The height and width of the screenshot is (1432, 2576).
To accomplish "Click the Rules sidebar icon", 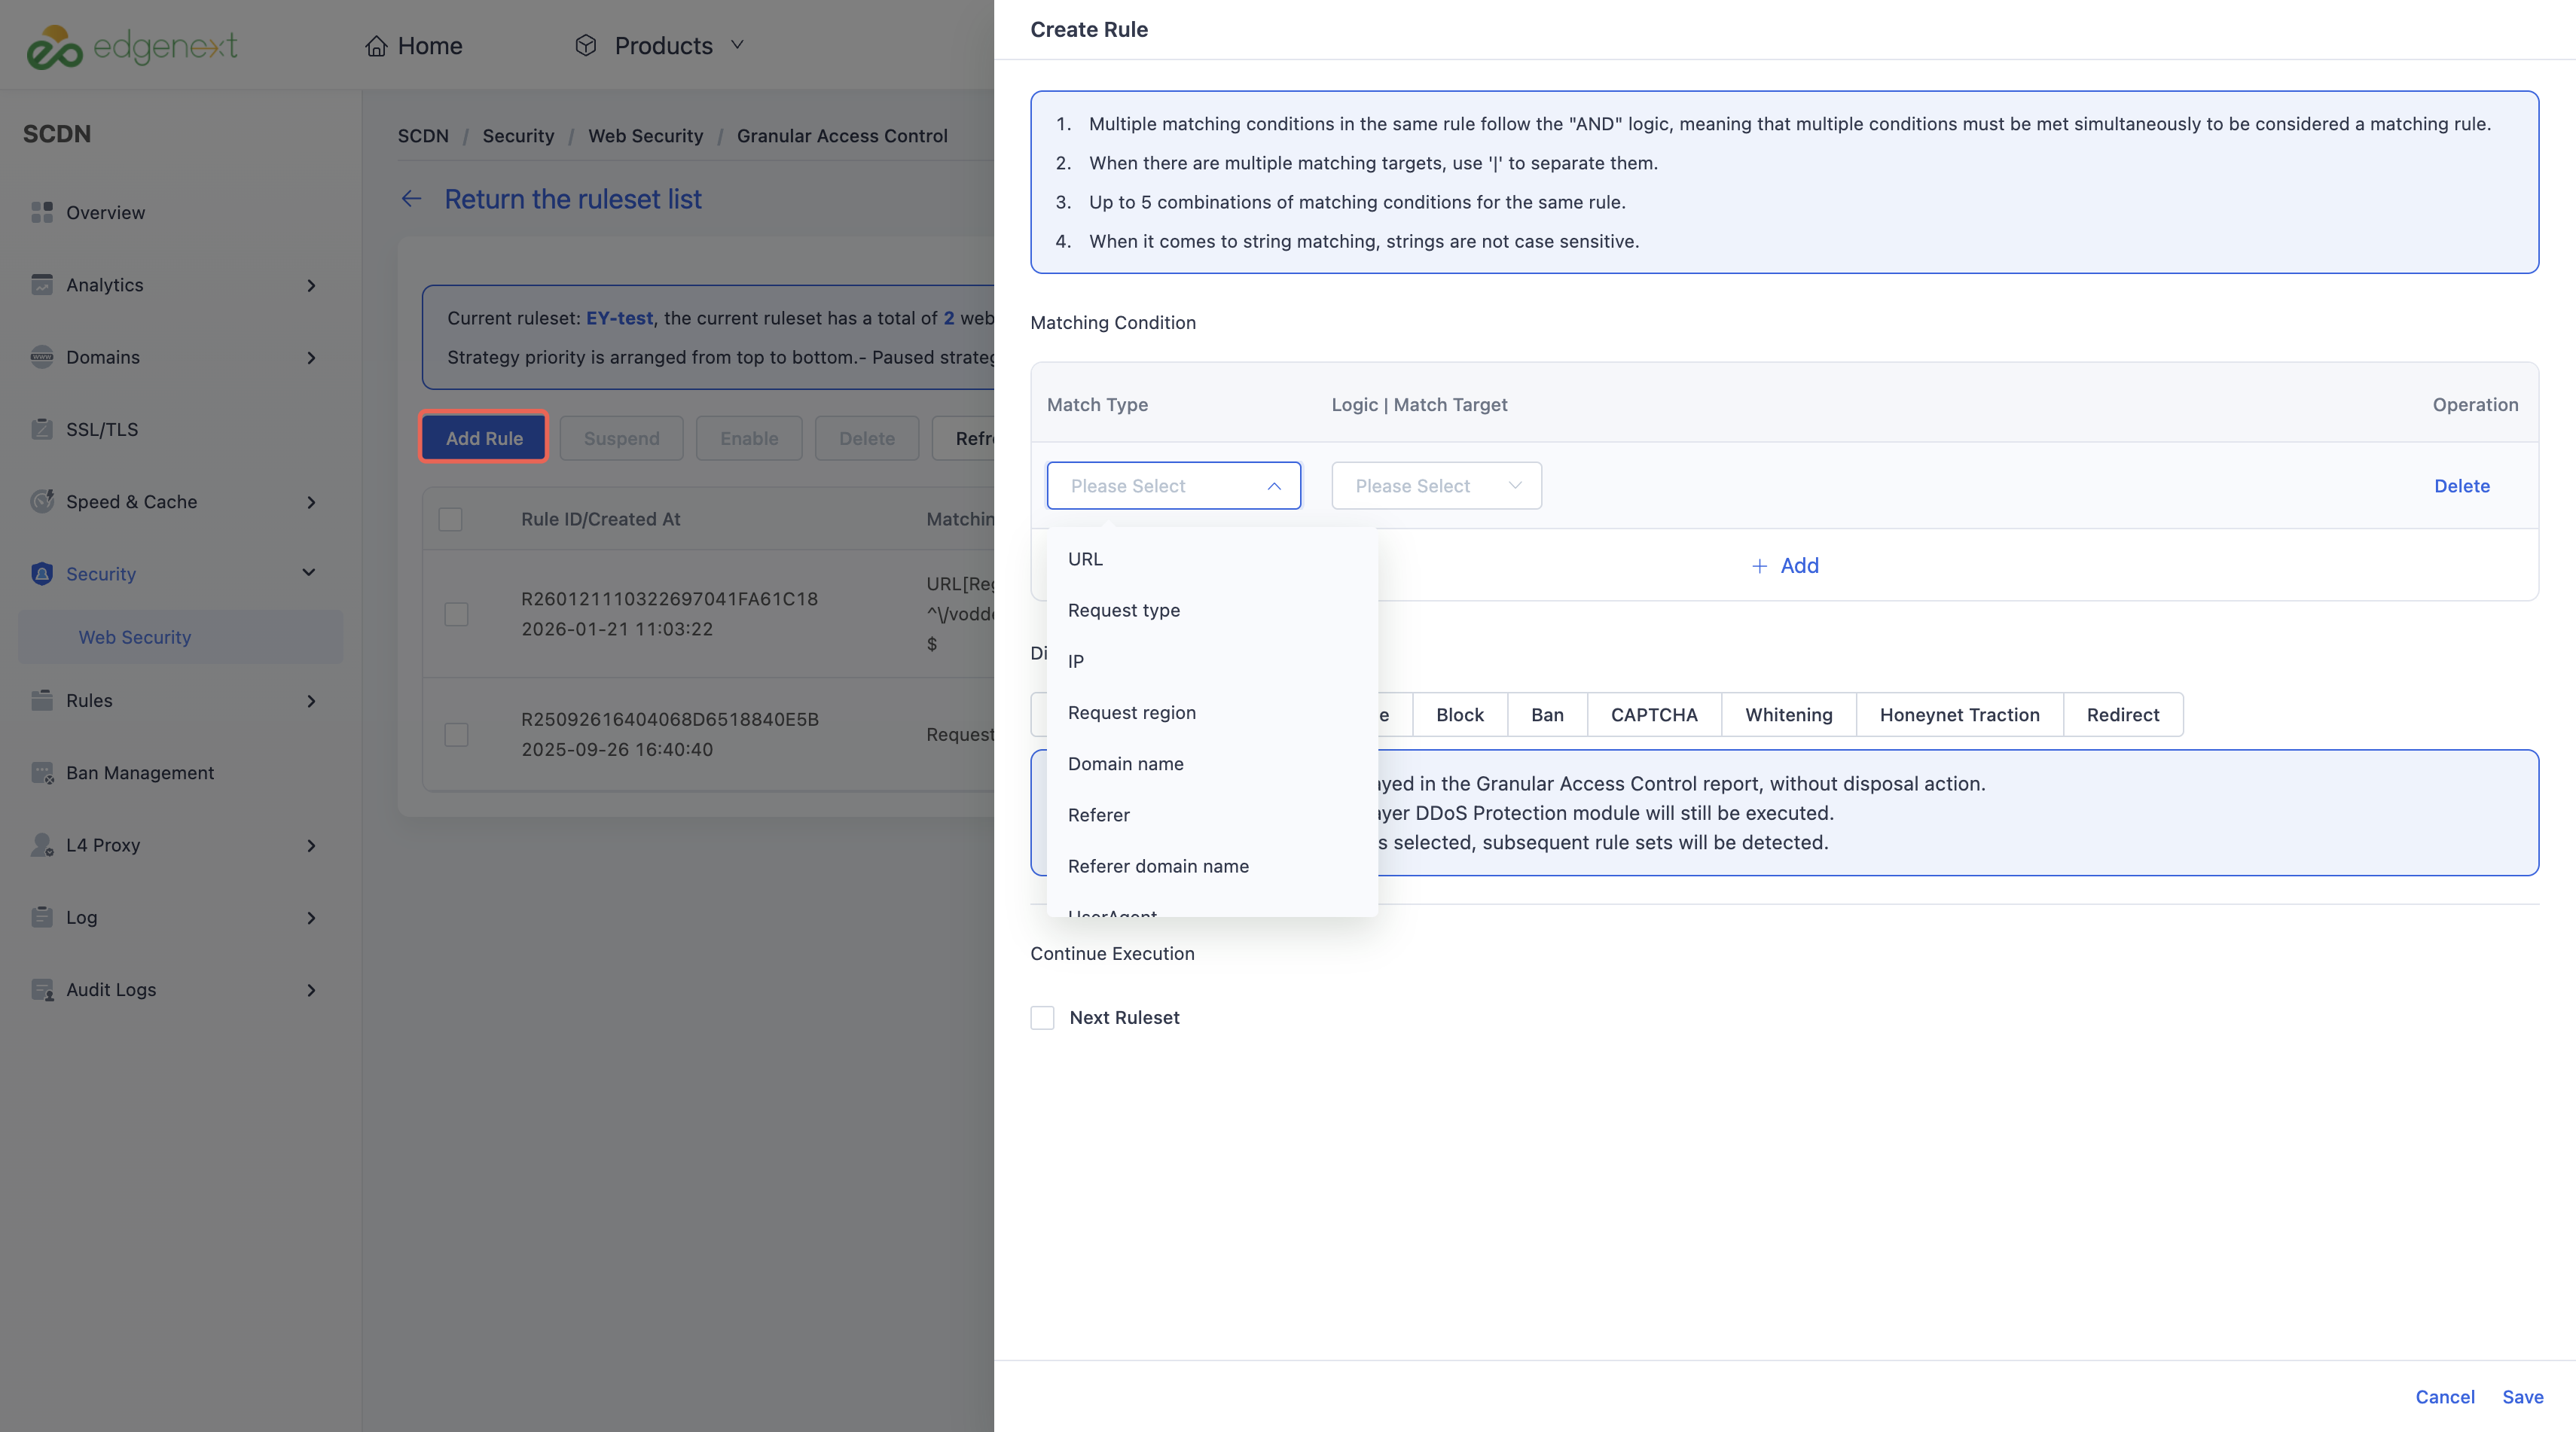I will (42, 700).
